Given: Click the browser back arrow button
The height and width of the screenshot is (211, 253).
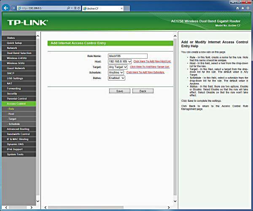Looking at the screenshot, I should pos(6,8).
